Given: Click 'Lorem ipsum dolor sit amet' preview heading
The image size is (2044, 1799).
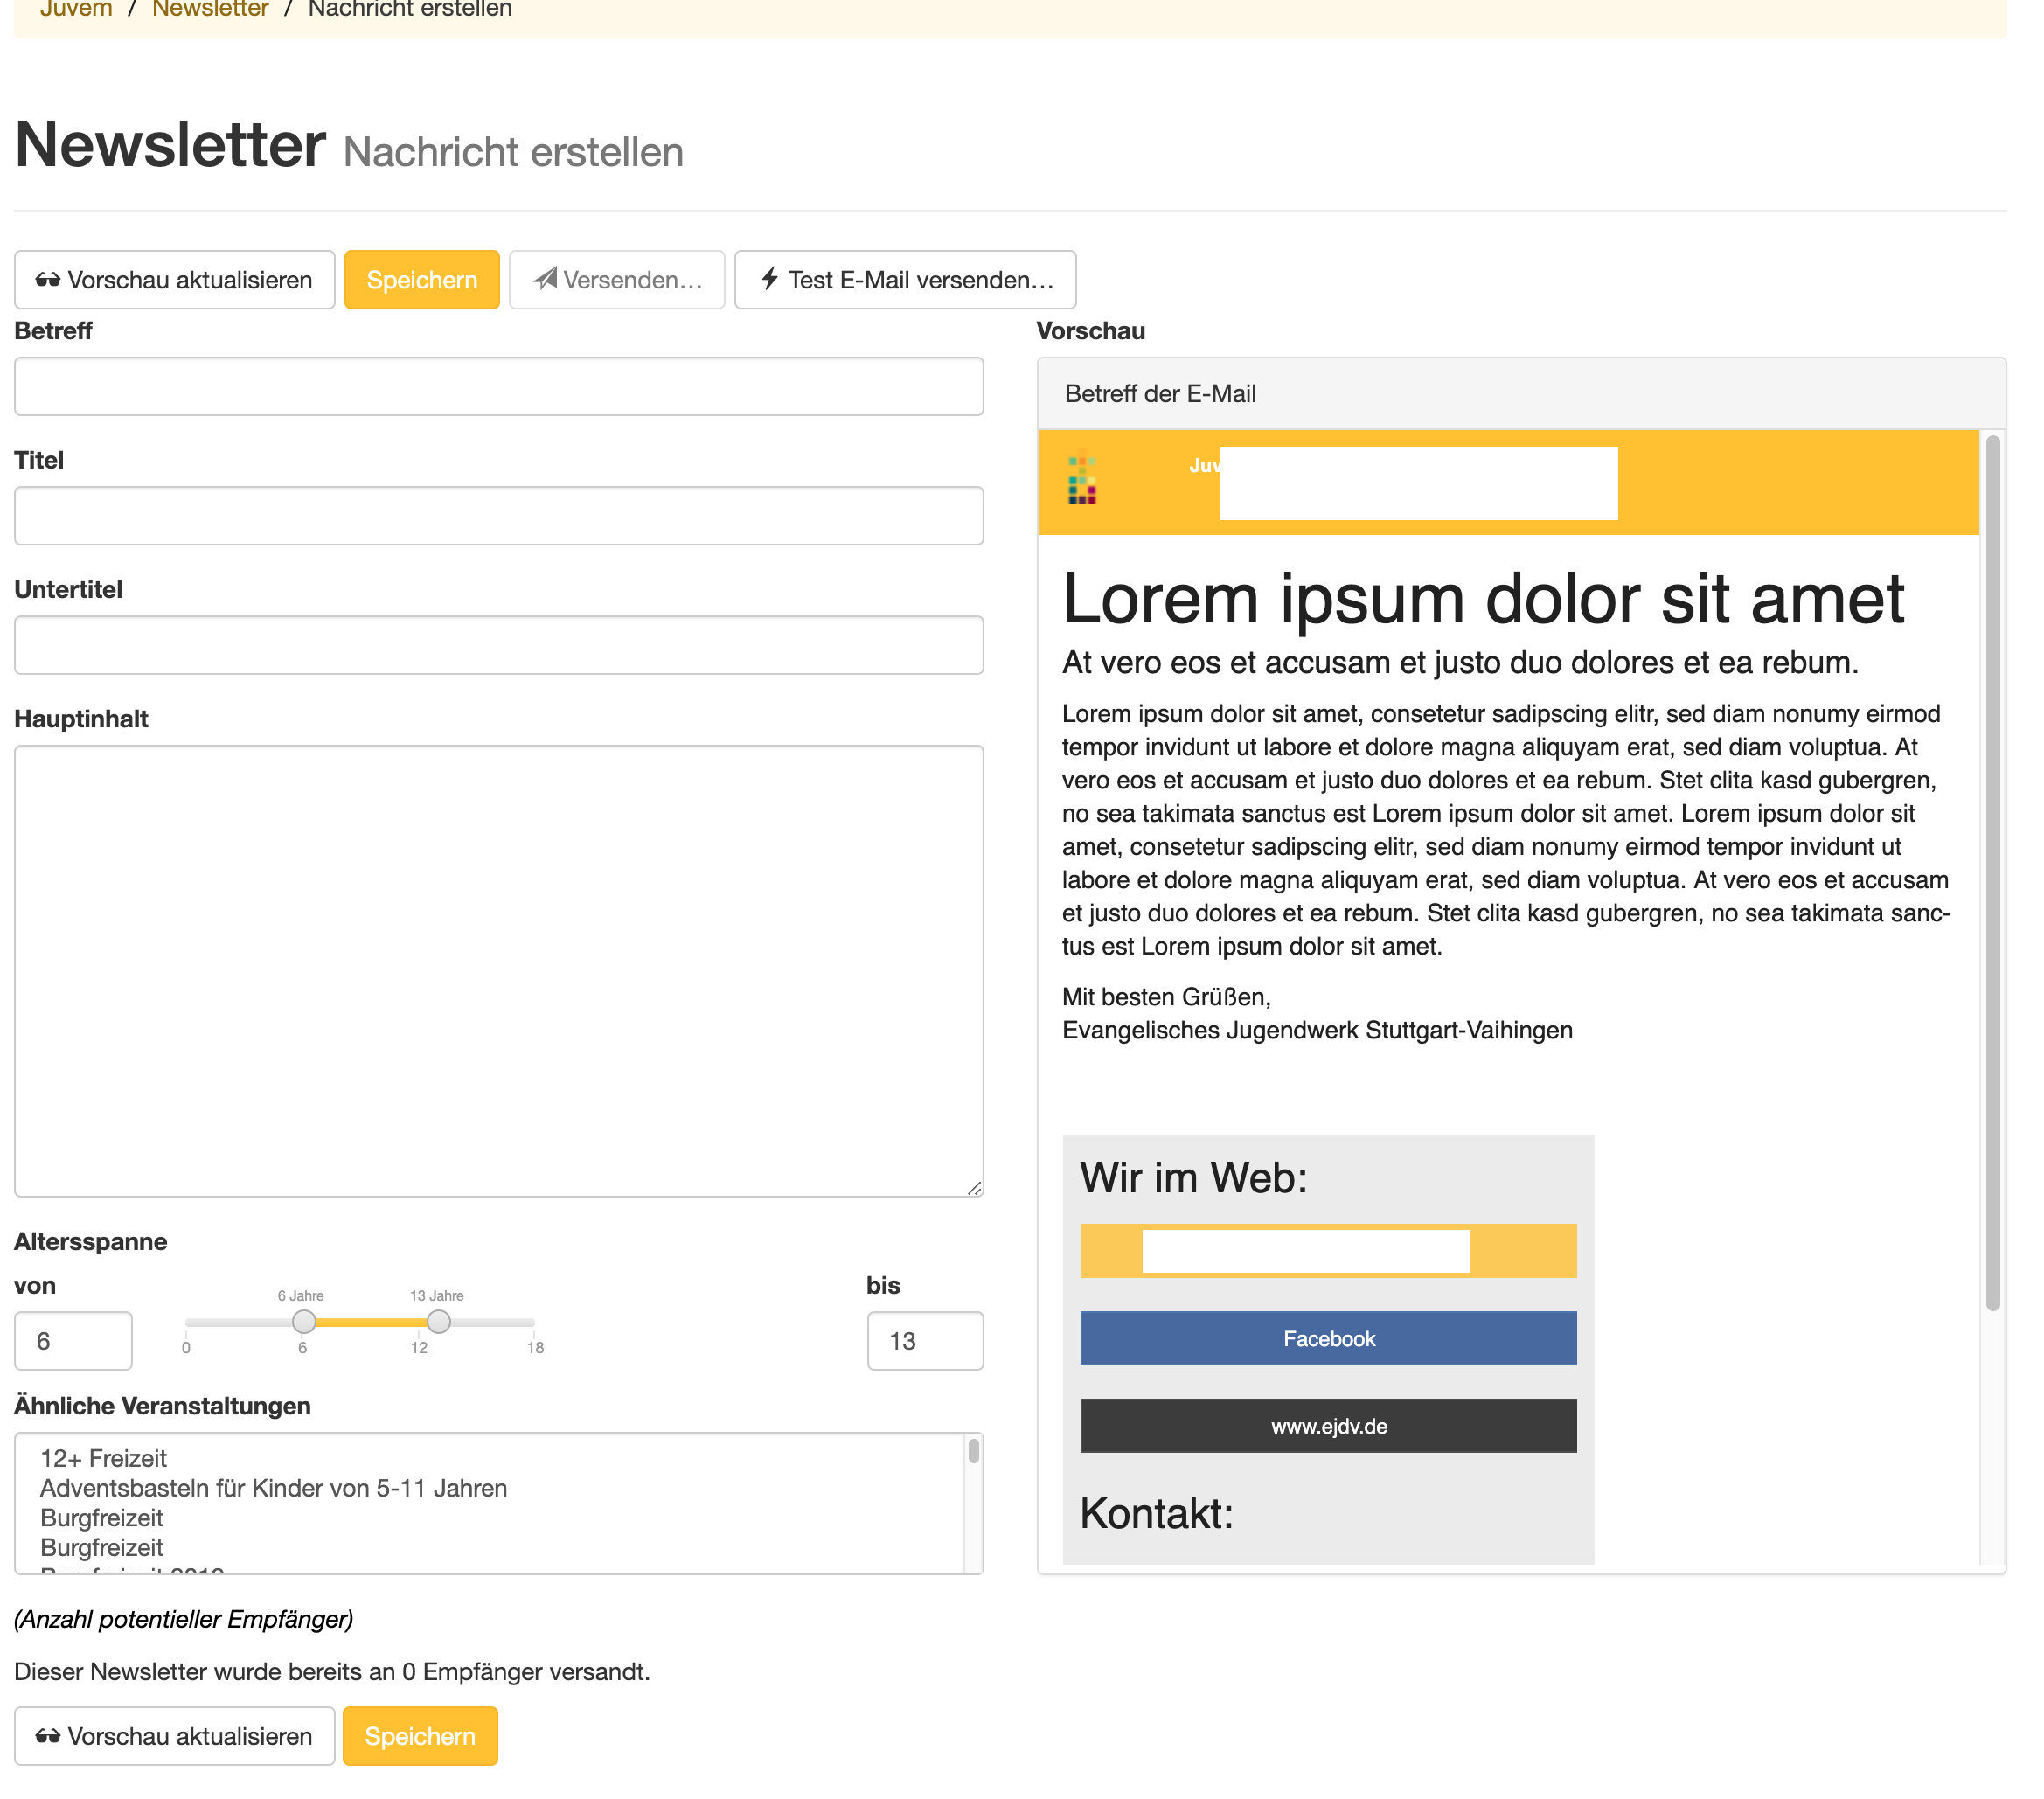Looking at the screenshot, I should 1483,598.
